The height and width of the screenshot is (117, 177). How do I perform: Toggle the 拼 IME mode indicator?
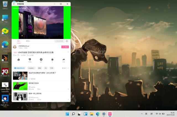click(152, 114)
